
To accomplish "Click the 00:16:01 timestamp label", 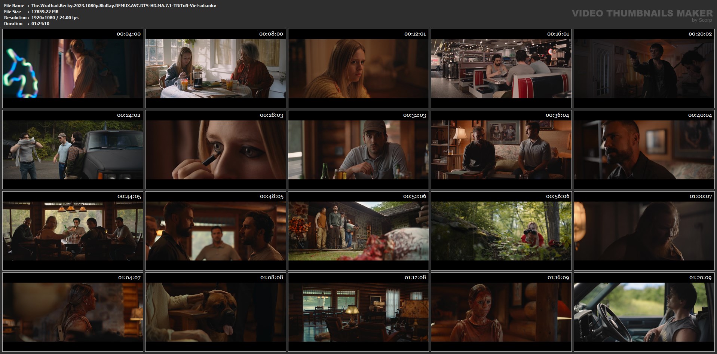I will coord(558,34).
